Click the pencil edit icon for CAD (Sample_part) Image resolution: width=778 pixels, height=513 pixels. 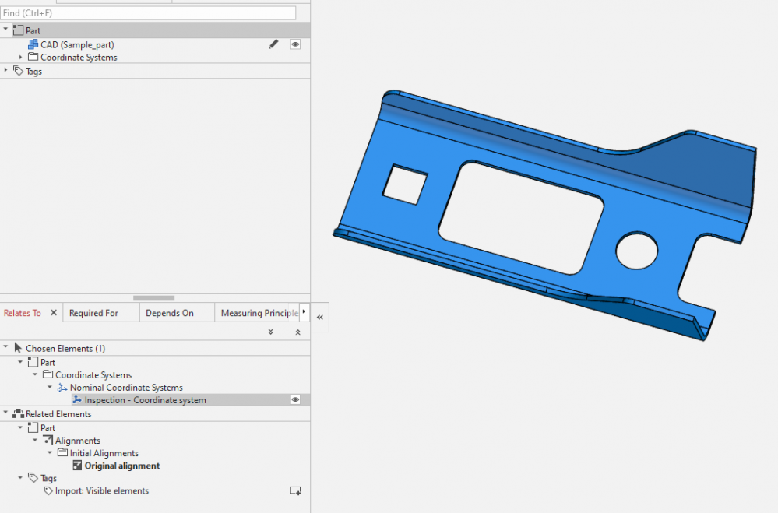coord(273,44)
